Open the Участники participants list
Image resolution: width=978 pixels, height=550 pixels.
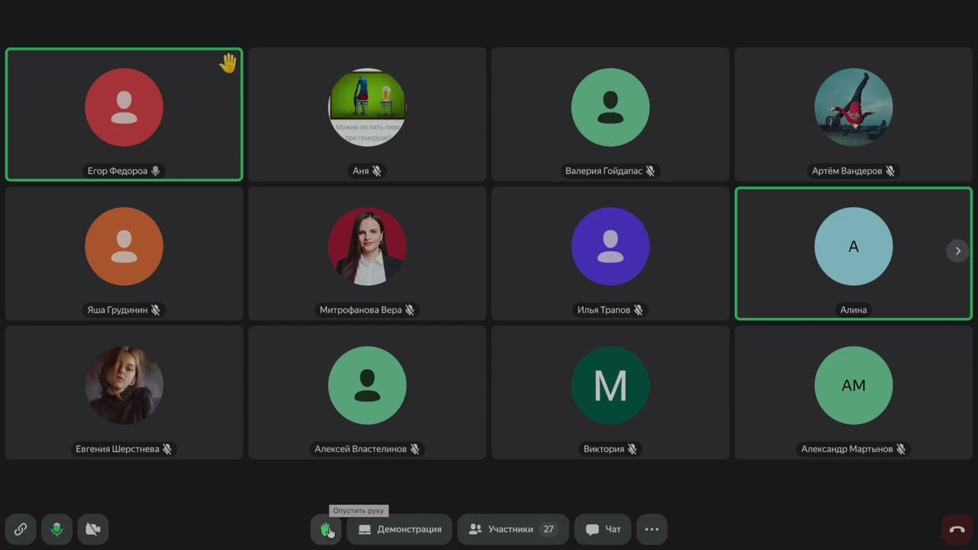click(x=513, y=529)
